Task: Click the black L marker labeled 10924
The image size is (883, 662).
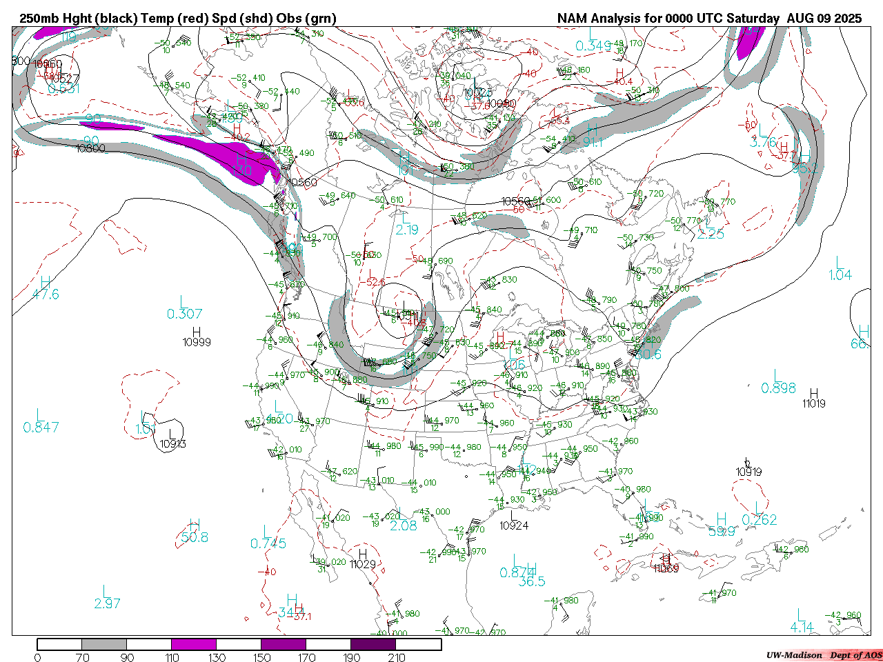Action: pos(513,515)
